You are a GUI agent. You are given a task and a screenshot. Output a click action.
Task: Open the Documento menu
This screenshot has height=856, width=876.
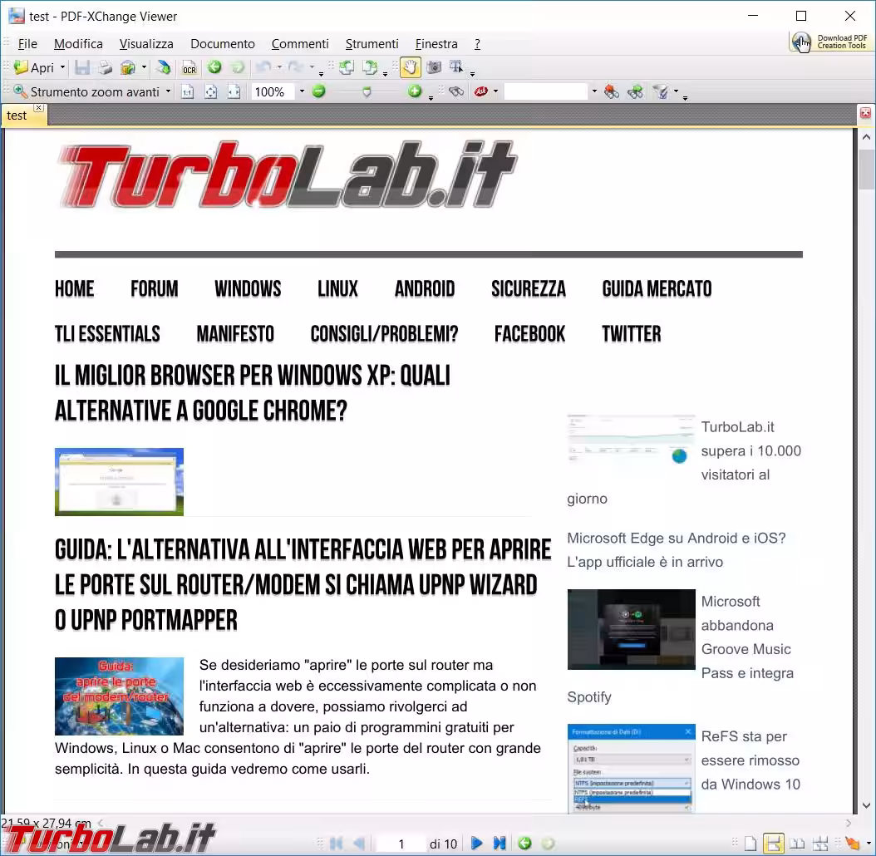point(223,43)
